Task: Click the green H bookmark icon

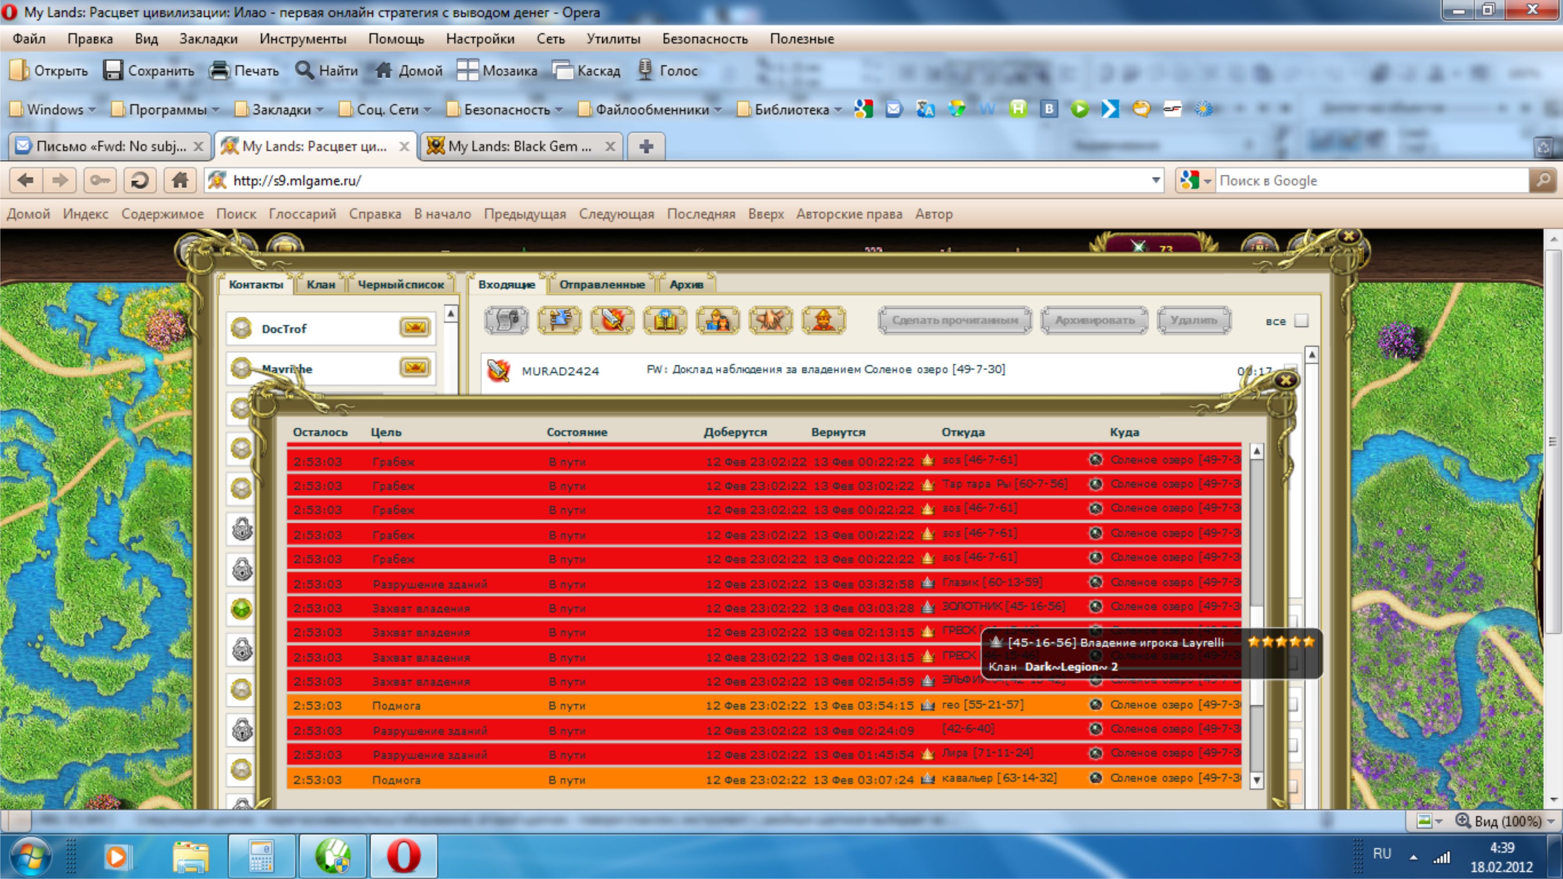Action: (x=1017, y=109)
